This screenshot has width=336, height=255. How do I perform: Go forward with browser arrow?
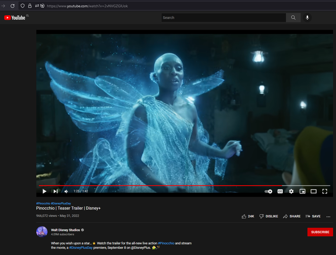click(x=3, y=6)
